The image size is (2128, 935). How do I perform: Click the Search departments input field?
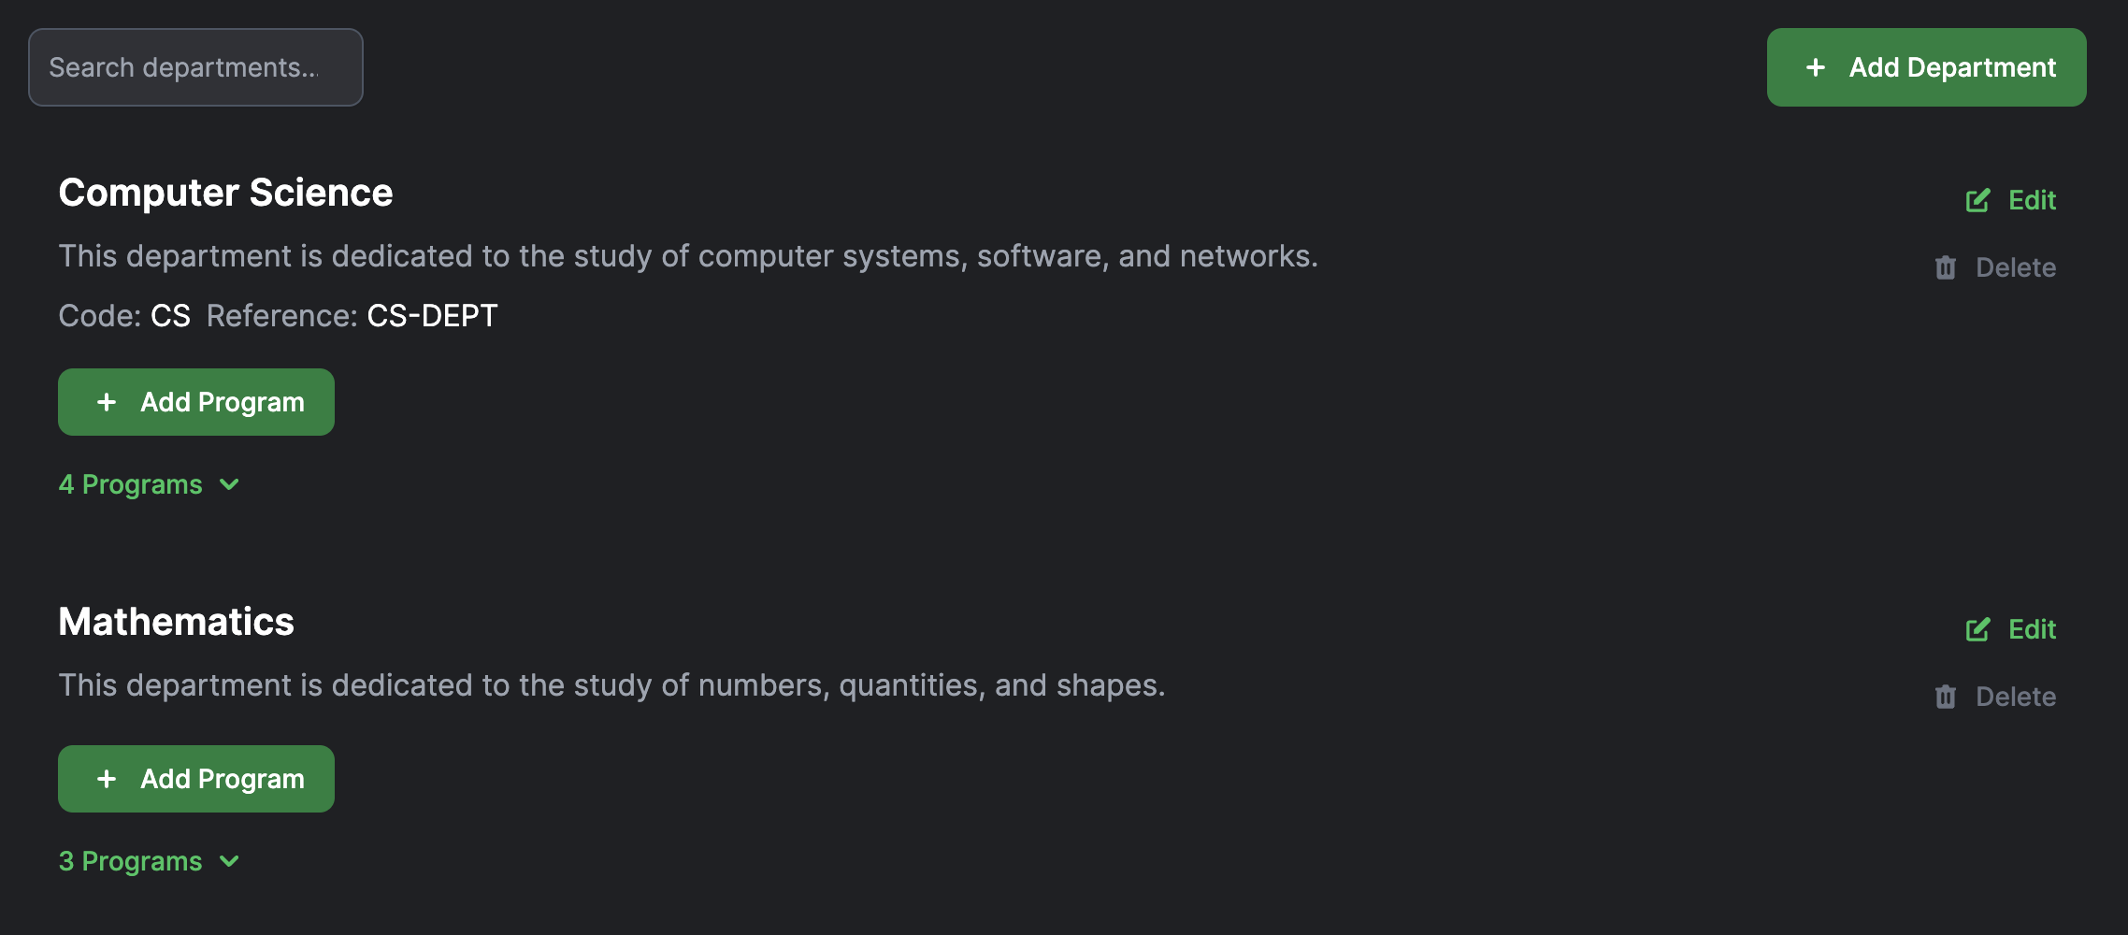[195, 67]
